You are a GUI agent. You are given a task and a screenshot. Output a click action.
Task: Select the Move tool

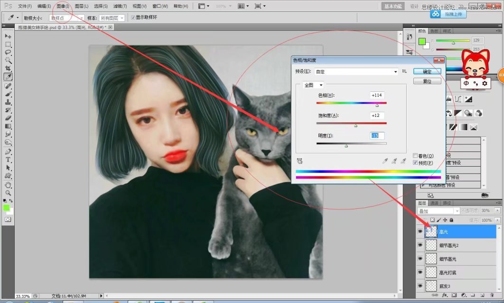tap(8, 36)
